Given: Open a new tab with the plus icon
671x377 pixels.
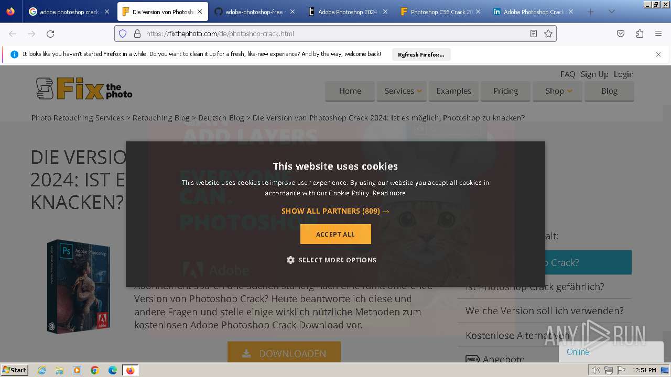Looking at the screenshot, I should point(591,12).
